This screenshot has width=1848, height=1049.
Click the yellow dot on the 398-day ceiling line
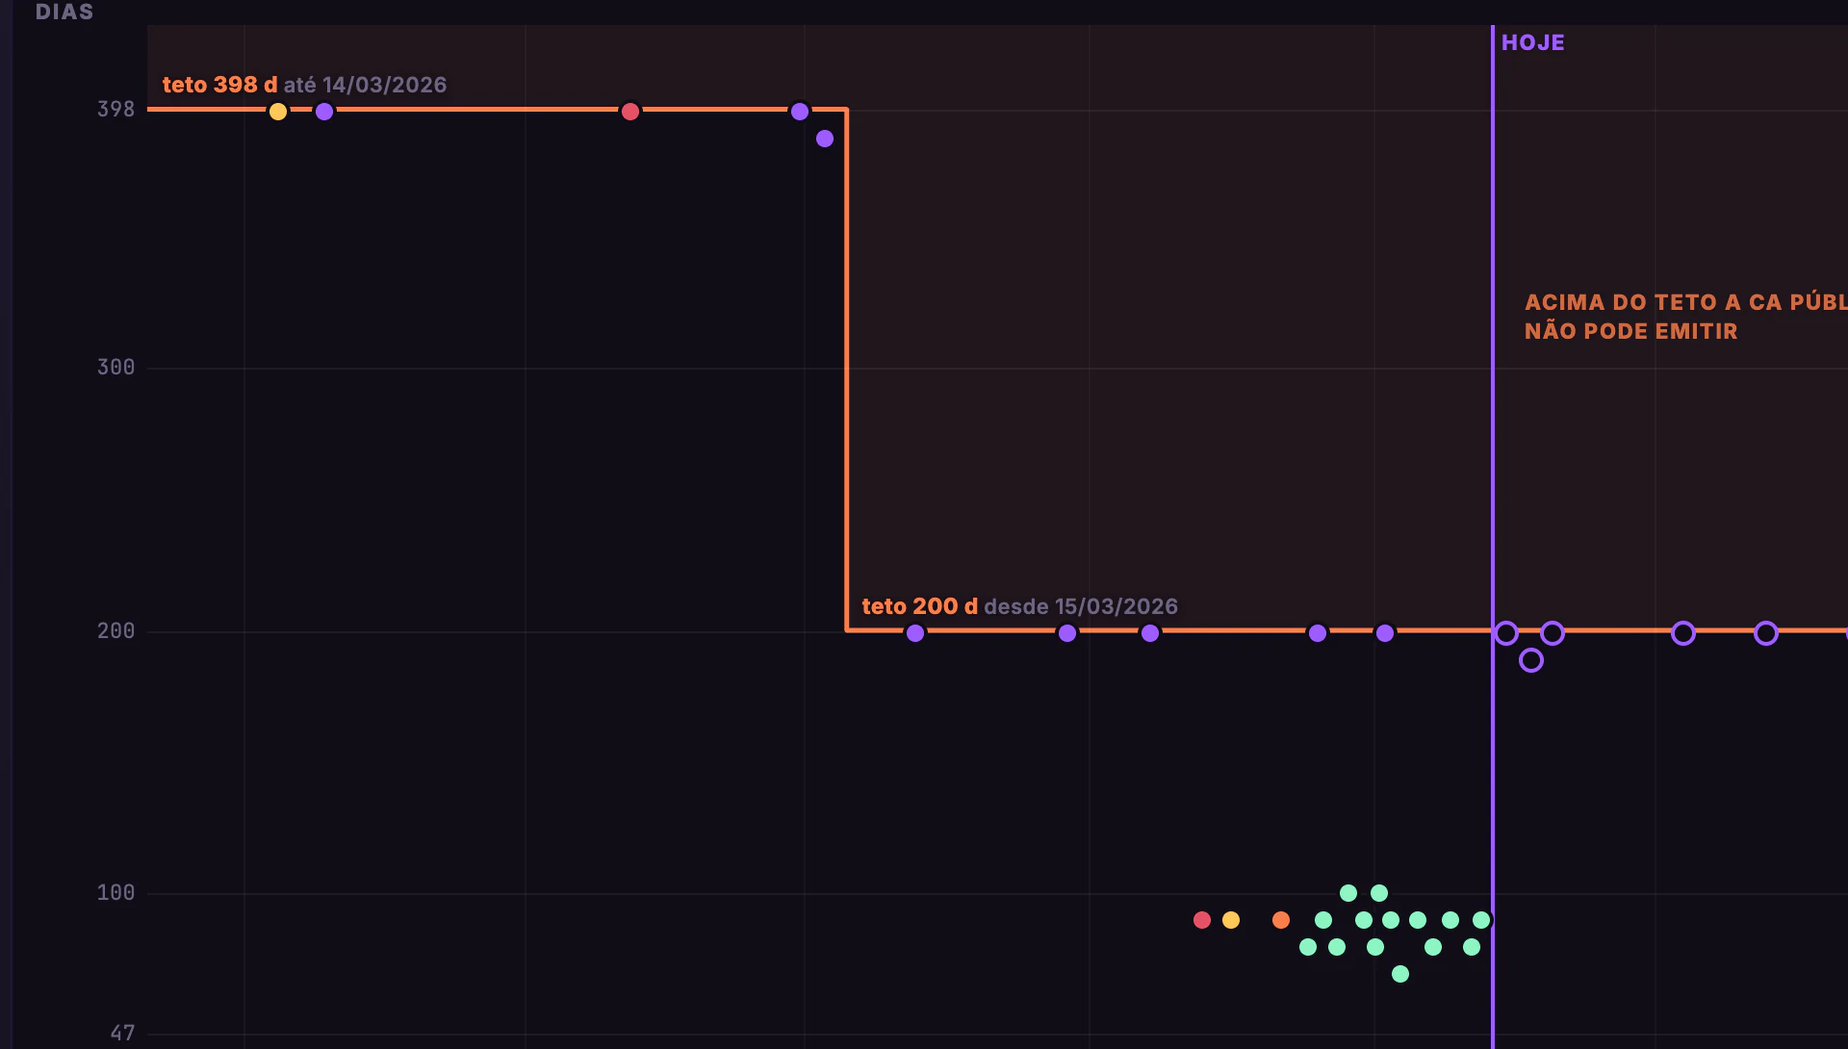pyautogui.click(x=278, y=112)
